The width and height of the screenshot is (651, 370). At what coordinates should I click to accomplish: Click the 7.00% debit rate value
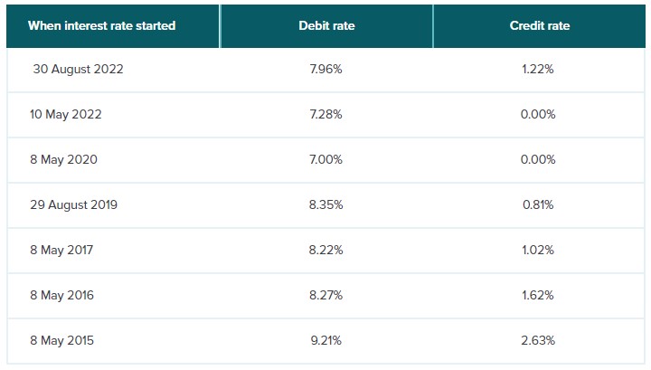tap(326, 159)
